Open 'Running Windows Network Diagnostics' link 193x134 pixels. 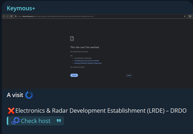(88, 63)
